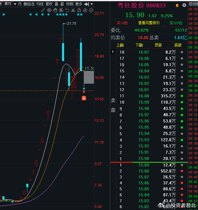198x210 pixels.
Task: Open the 更多 more menu
Action: 79,4
